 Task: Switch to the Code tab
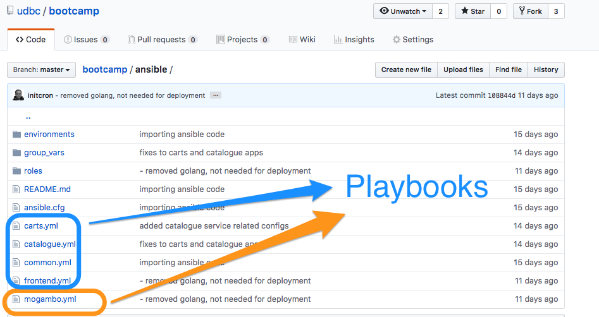pos(31,40)
